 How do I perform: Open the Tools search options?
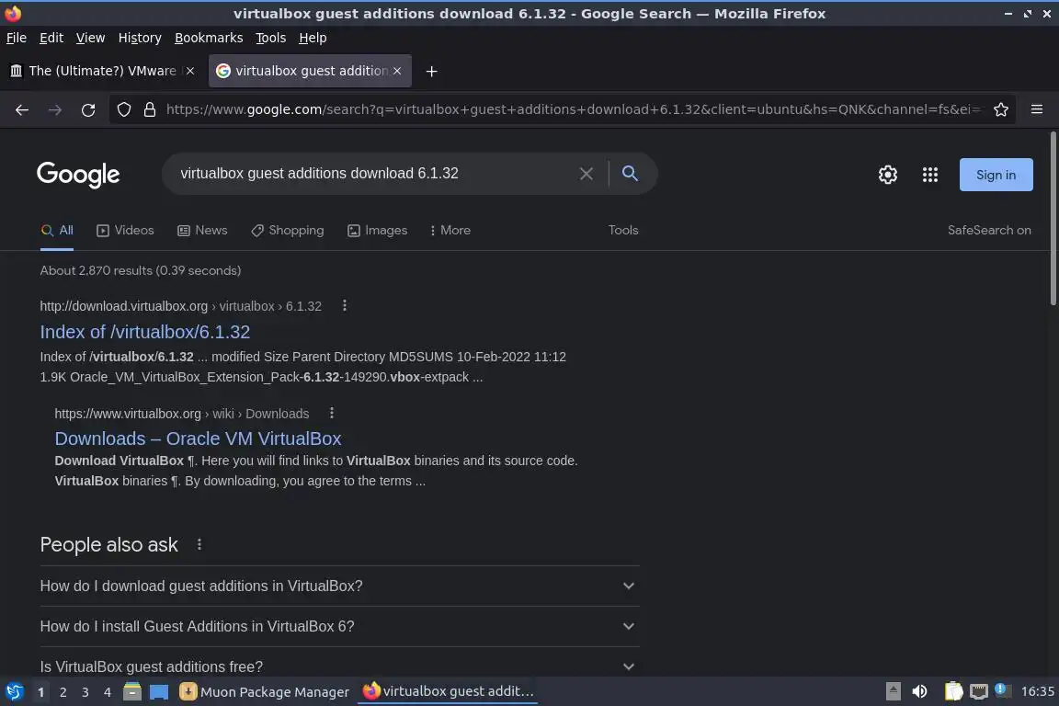622,231
